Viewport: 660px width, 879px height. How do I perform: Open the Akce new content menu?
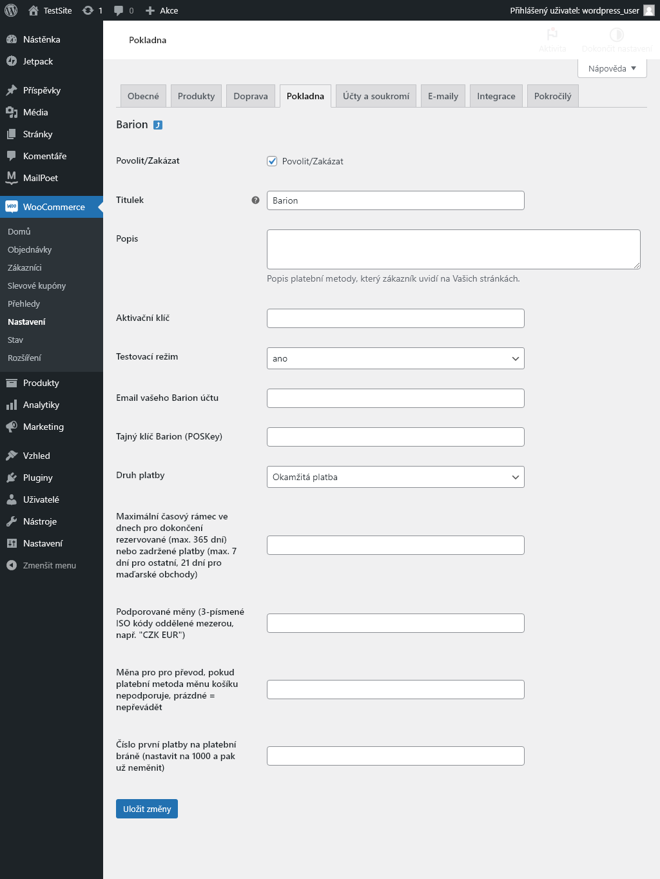click(162, 10)
